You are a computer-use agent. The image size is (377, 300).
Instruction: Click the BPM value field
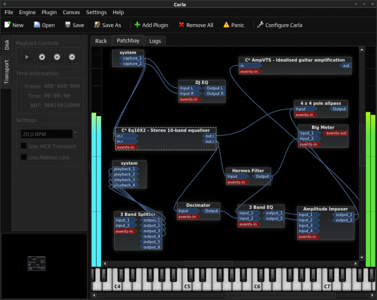(47, 134)
